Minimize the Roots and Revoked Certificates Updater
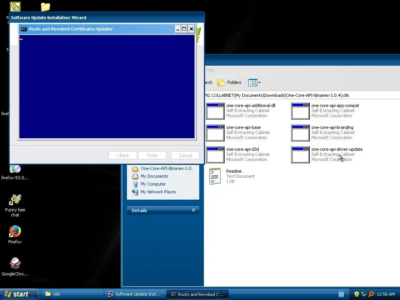Screen dimensions: 400x300 (178, 29)
